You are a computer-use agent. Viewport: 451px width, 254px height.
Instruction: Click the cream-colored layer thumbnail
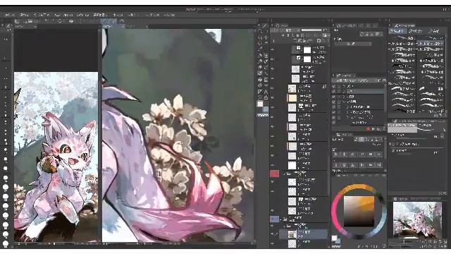[x=292, y=97]
